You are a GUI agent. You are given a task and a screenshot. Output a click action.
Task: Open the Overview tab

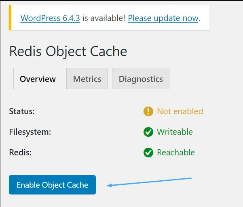(38, 79)
